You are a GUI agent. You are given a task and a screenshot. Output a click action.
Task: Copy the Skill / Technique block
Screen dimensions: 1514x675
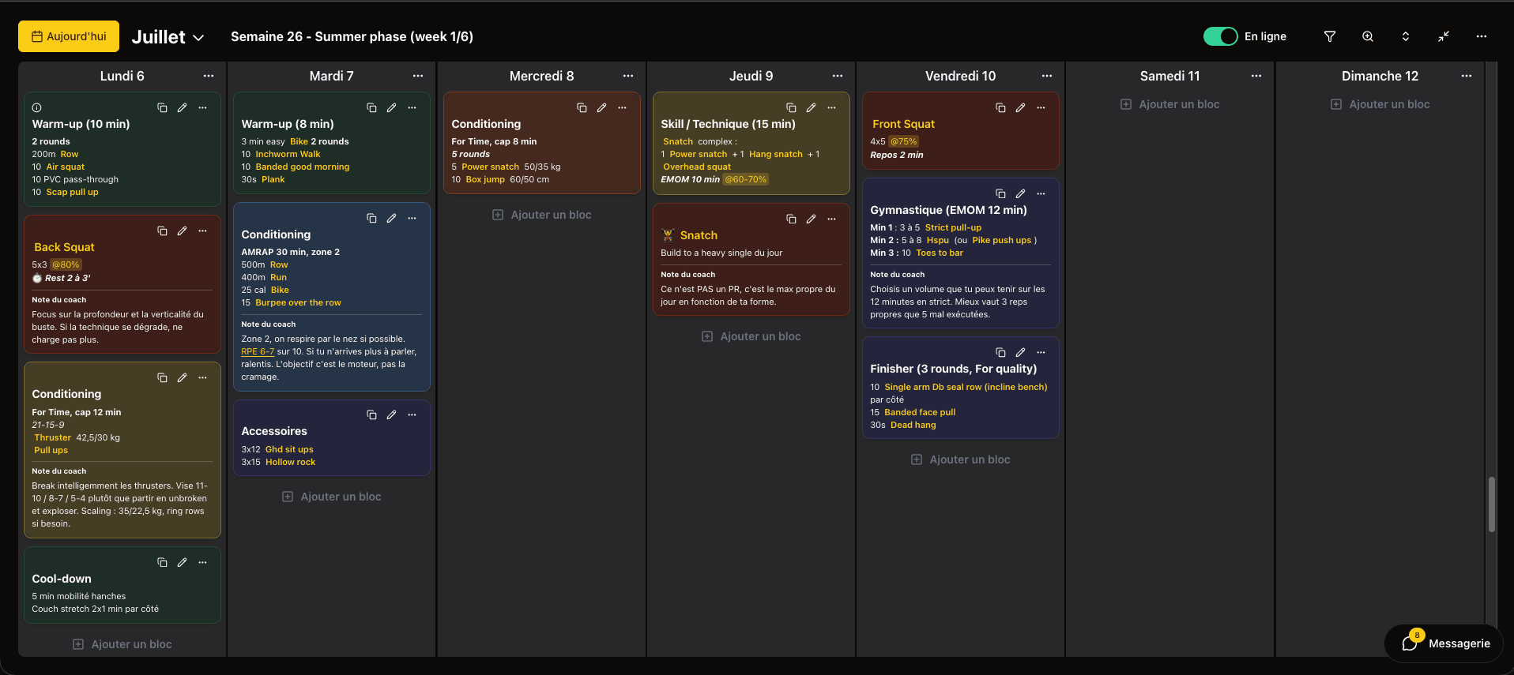[791, 107]
